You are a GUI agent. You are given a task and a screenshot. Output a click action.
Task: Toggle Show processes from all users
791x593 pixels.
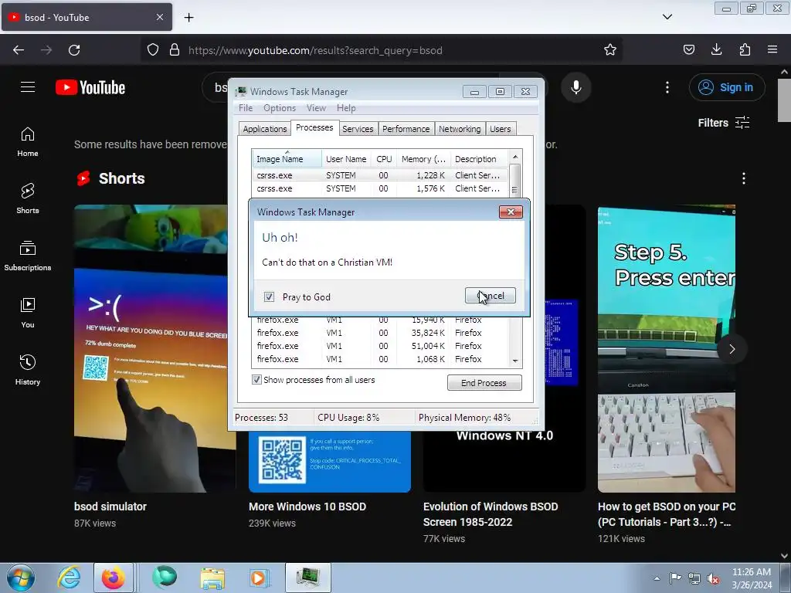coord(256,380)
